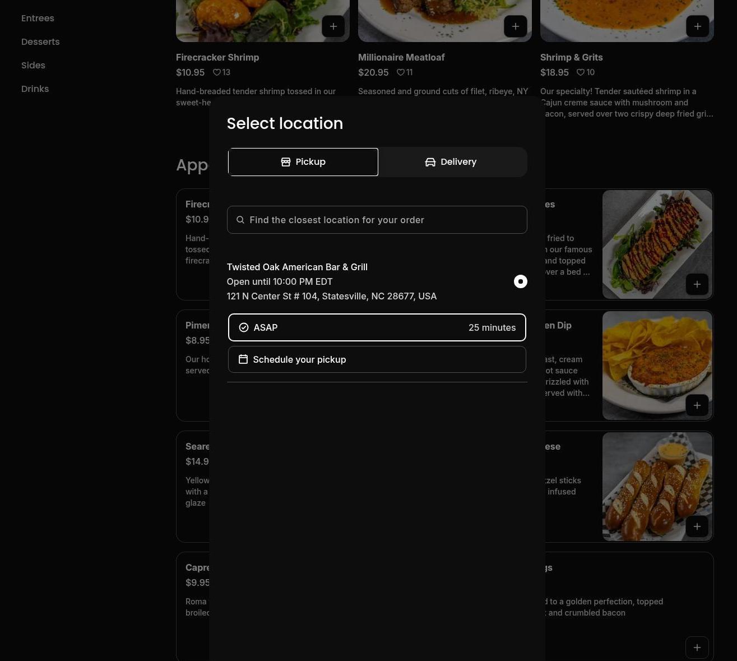Open the Desserts category in sidebar
This screenshot has height=661, width=737.
point(40,42)
